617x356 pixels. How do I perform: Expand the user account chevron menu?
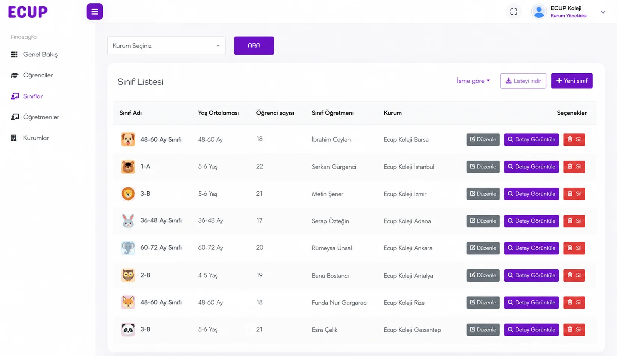[603, 12]
